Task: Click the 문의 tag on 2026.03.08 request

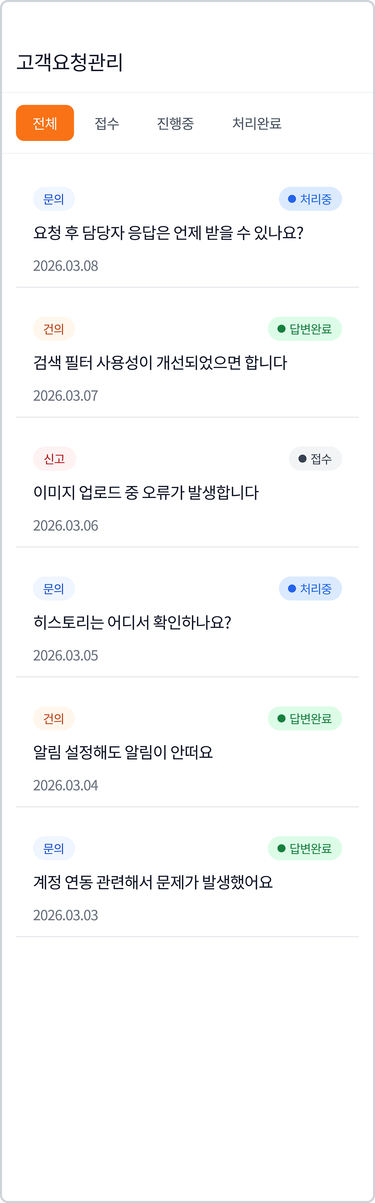Action: (x=54, y=199)
